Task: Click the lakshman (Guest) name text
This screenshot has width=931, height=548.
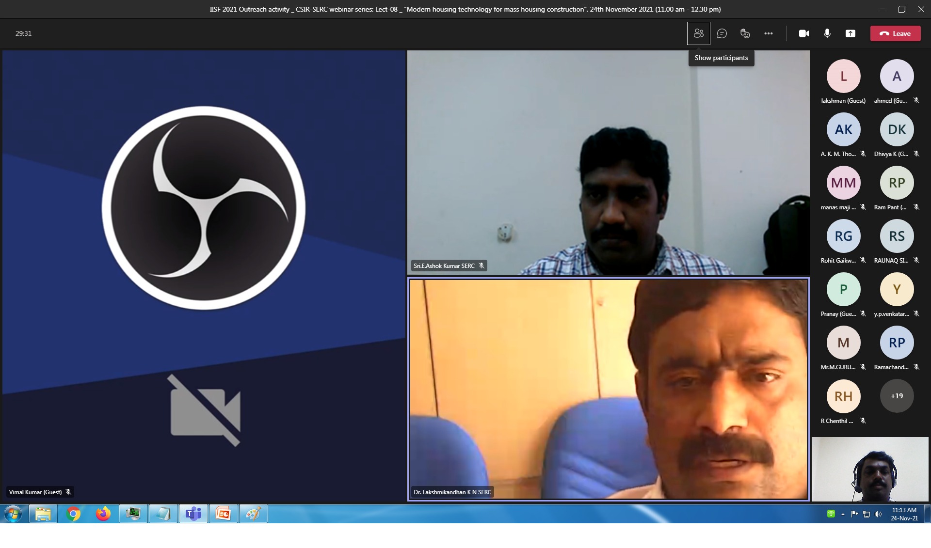Action: pyautogui.click(x=843, y=101)
